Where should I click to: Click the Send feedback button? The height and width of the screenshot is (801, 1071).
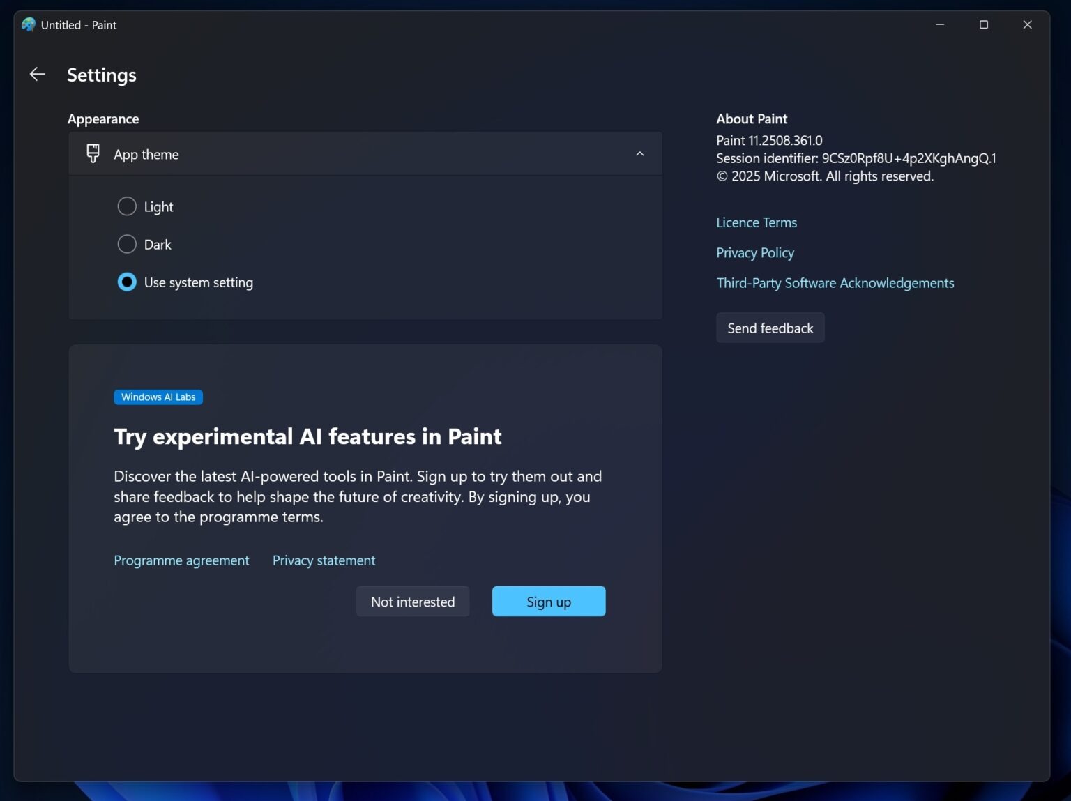pos(770,328)
